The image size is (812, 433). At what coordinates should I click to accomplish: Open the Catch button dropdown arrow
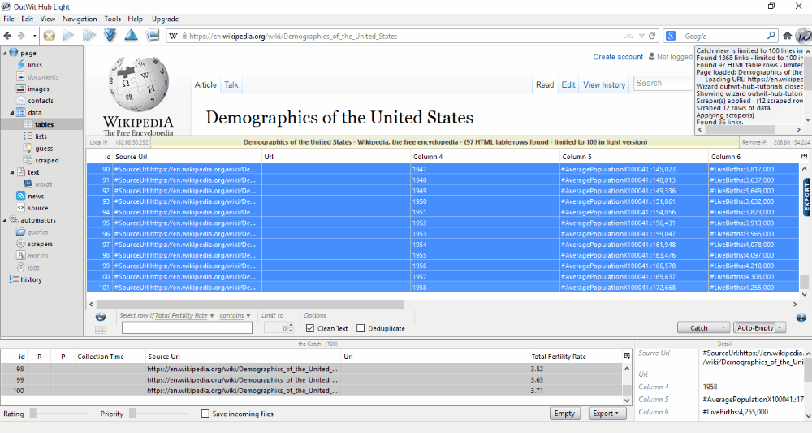[723, 328]
